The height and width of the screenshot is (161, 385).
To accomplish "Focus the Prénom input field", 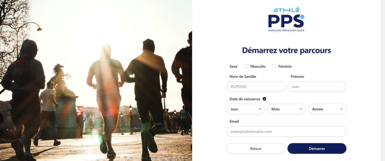I will (x=317, y=87).
